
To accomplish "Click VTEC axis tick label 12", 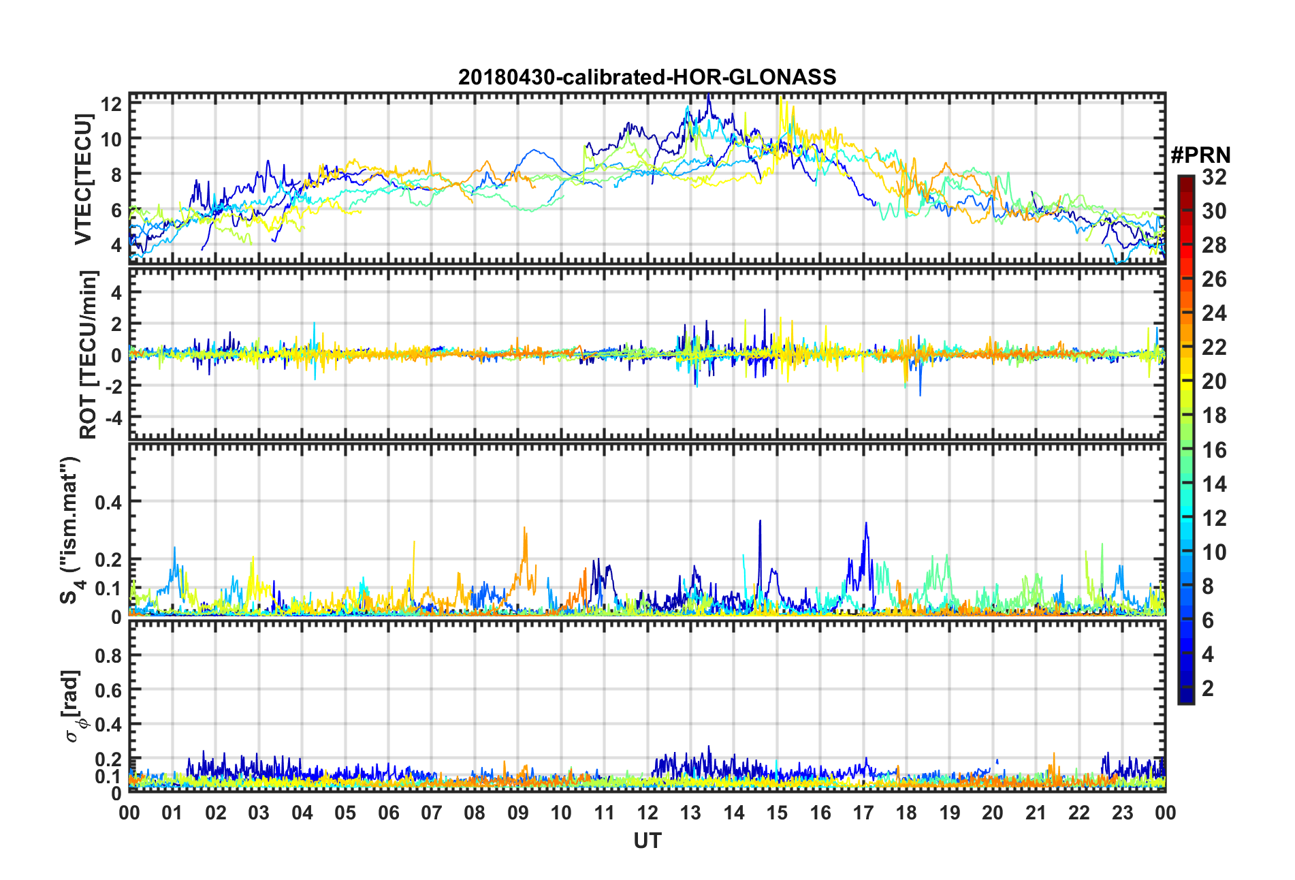I will 112,104.
